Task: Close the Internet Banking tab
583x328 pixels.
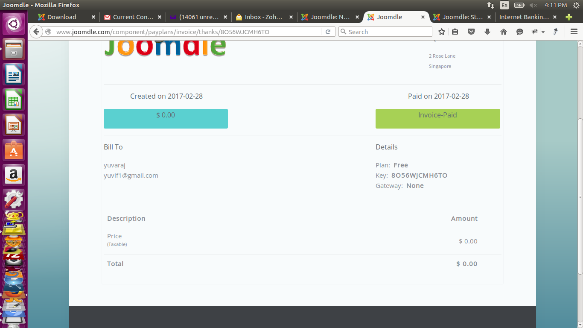Action: [x=555, y=17]
